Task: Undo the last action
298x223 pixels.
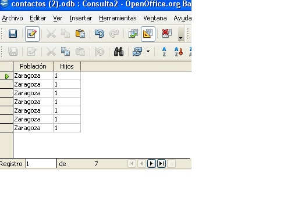Action: point(100,34)
